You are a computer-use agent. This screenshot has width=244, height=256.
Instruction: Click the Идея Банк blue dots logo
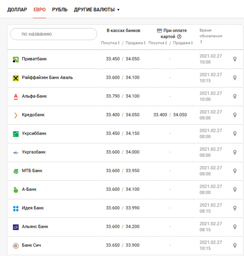(16, 208)
